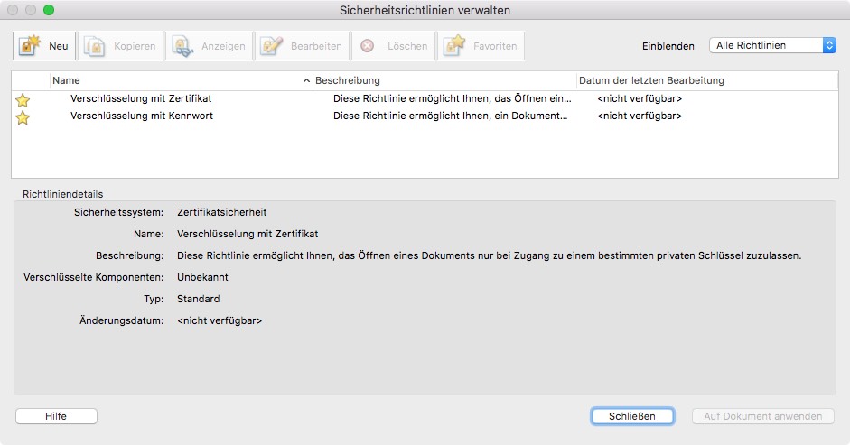Select the row Verschlüsselung mit Zertifikat

tap(425, 98)
